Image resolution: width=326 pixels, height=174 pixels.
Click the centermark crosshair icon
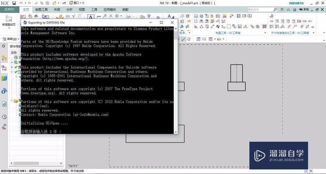tap(117, 16)
